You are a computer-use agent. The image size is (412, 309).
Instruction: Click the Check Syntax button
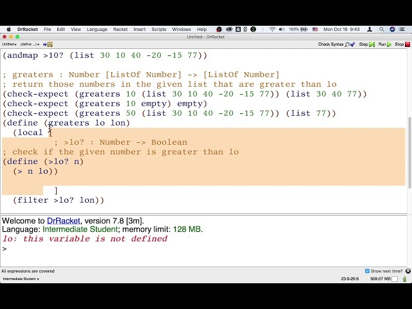(337, 44)
